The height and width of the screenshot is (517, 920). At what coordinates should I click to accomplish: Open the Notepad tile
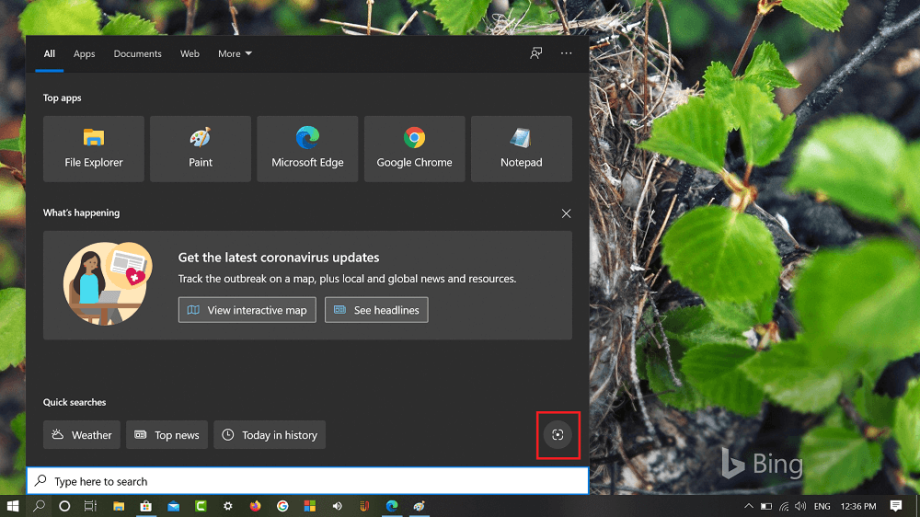coord(521,148)
